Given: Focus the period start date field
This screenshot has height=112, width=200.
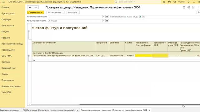Looking at the screenshot, I should click(x=75, y=16).
